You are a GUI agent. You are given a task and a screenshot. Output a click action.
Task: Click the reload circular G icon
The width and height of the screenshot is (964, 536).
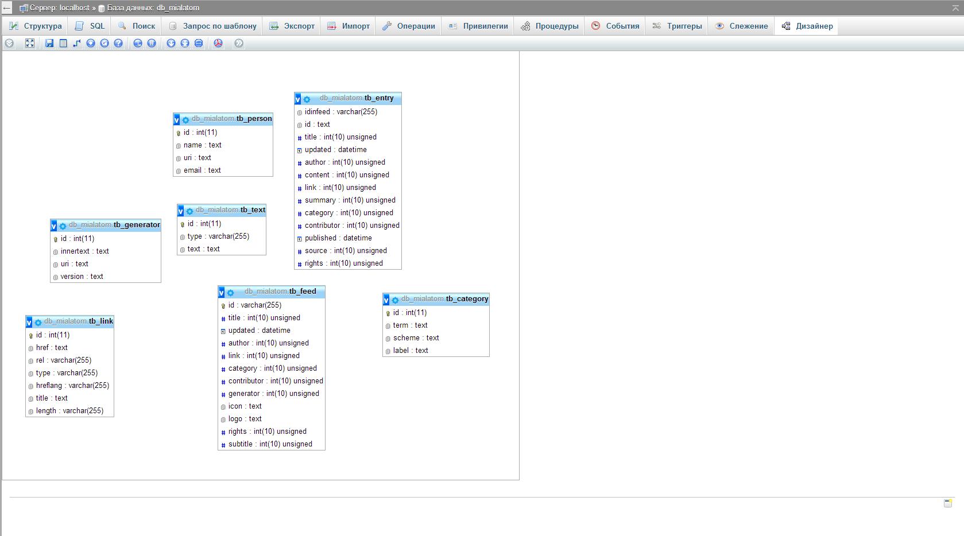point(104,43)
